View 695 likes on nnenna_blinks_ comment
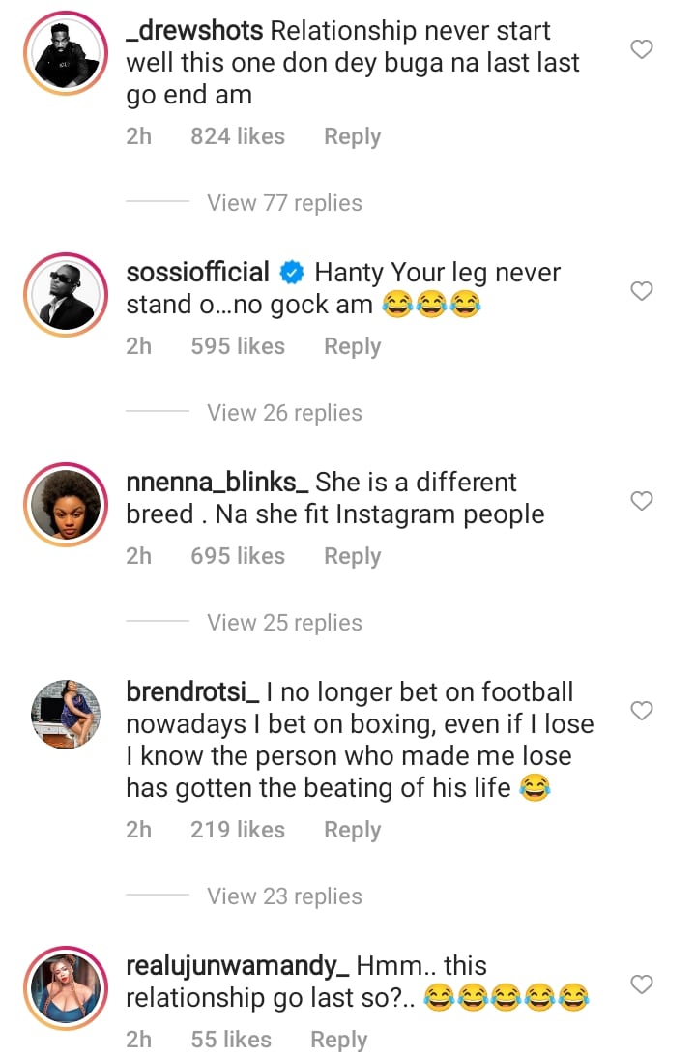The image size is (696, 1057). [x=238, y=556]
